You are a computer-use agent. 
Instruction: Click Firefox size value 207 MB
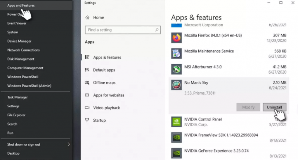(280, 35)
